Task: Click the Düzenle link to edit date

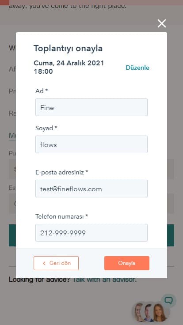Action: (x=137, y=68)
